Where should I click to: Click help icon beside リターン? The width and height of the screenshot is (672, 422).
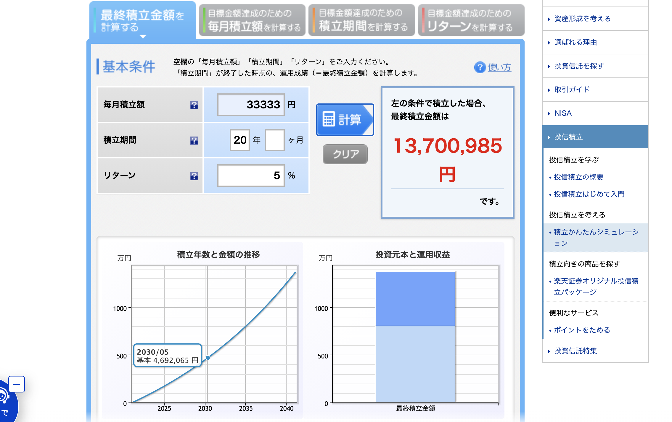[x=194, y=176]
